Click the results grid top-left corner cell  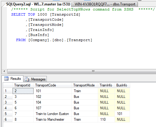(x=8, y=85)
